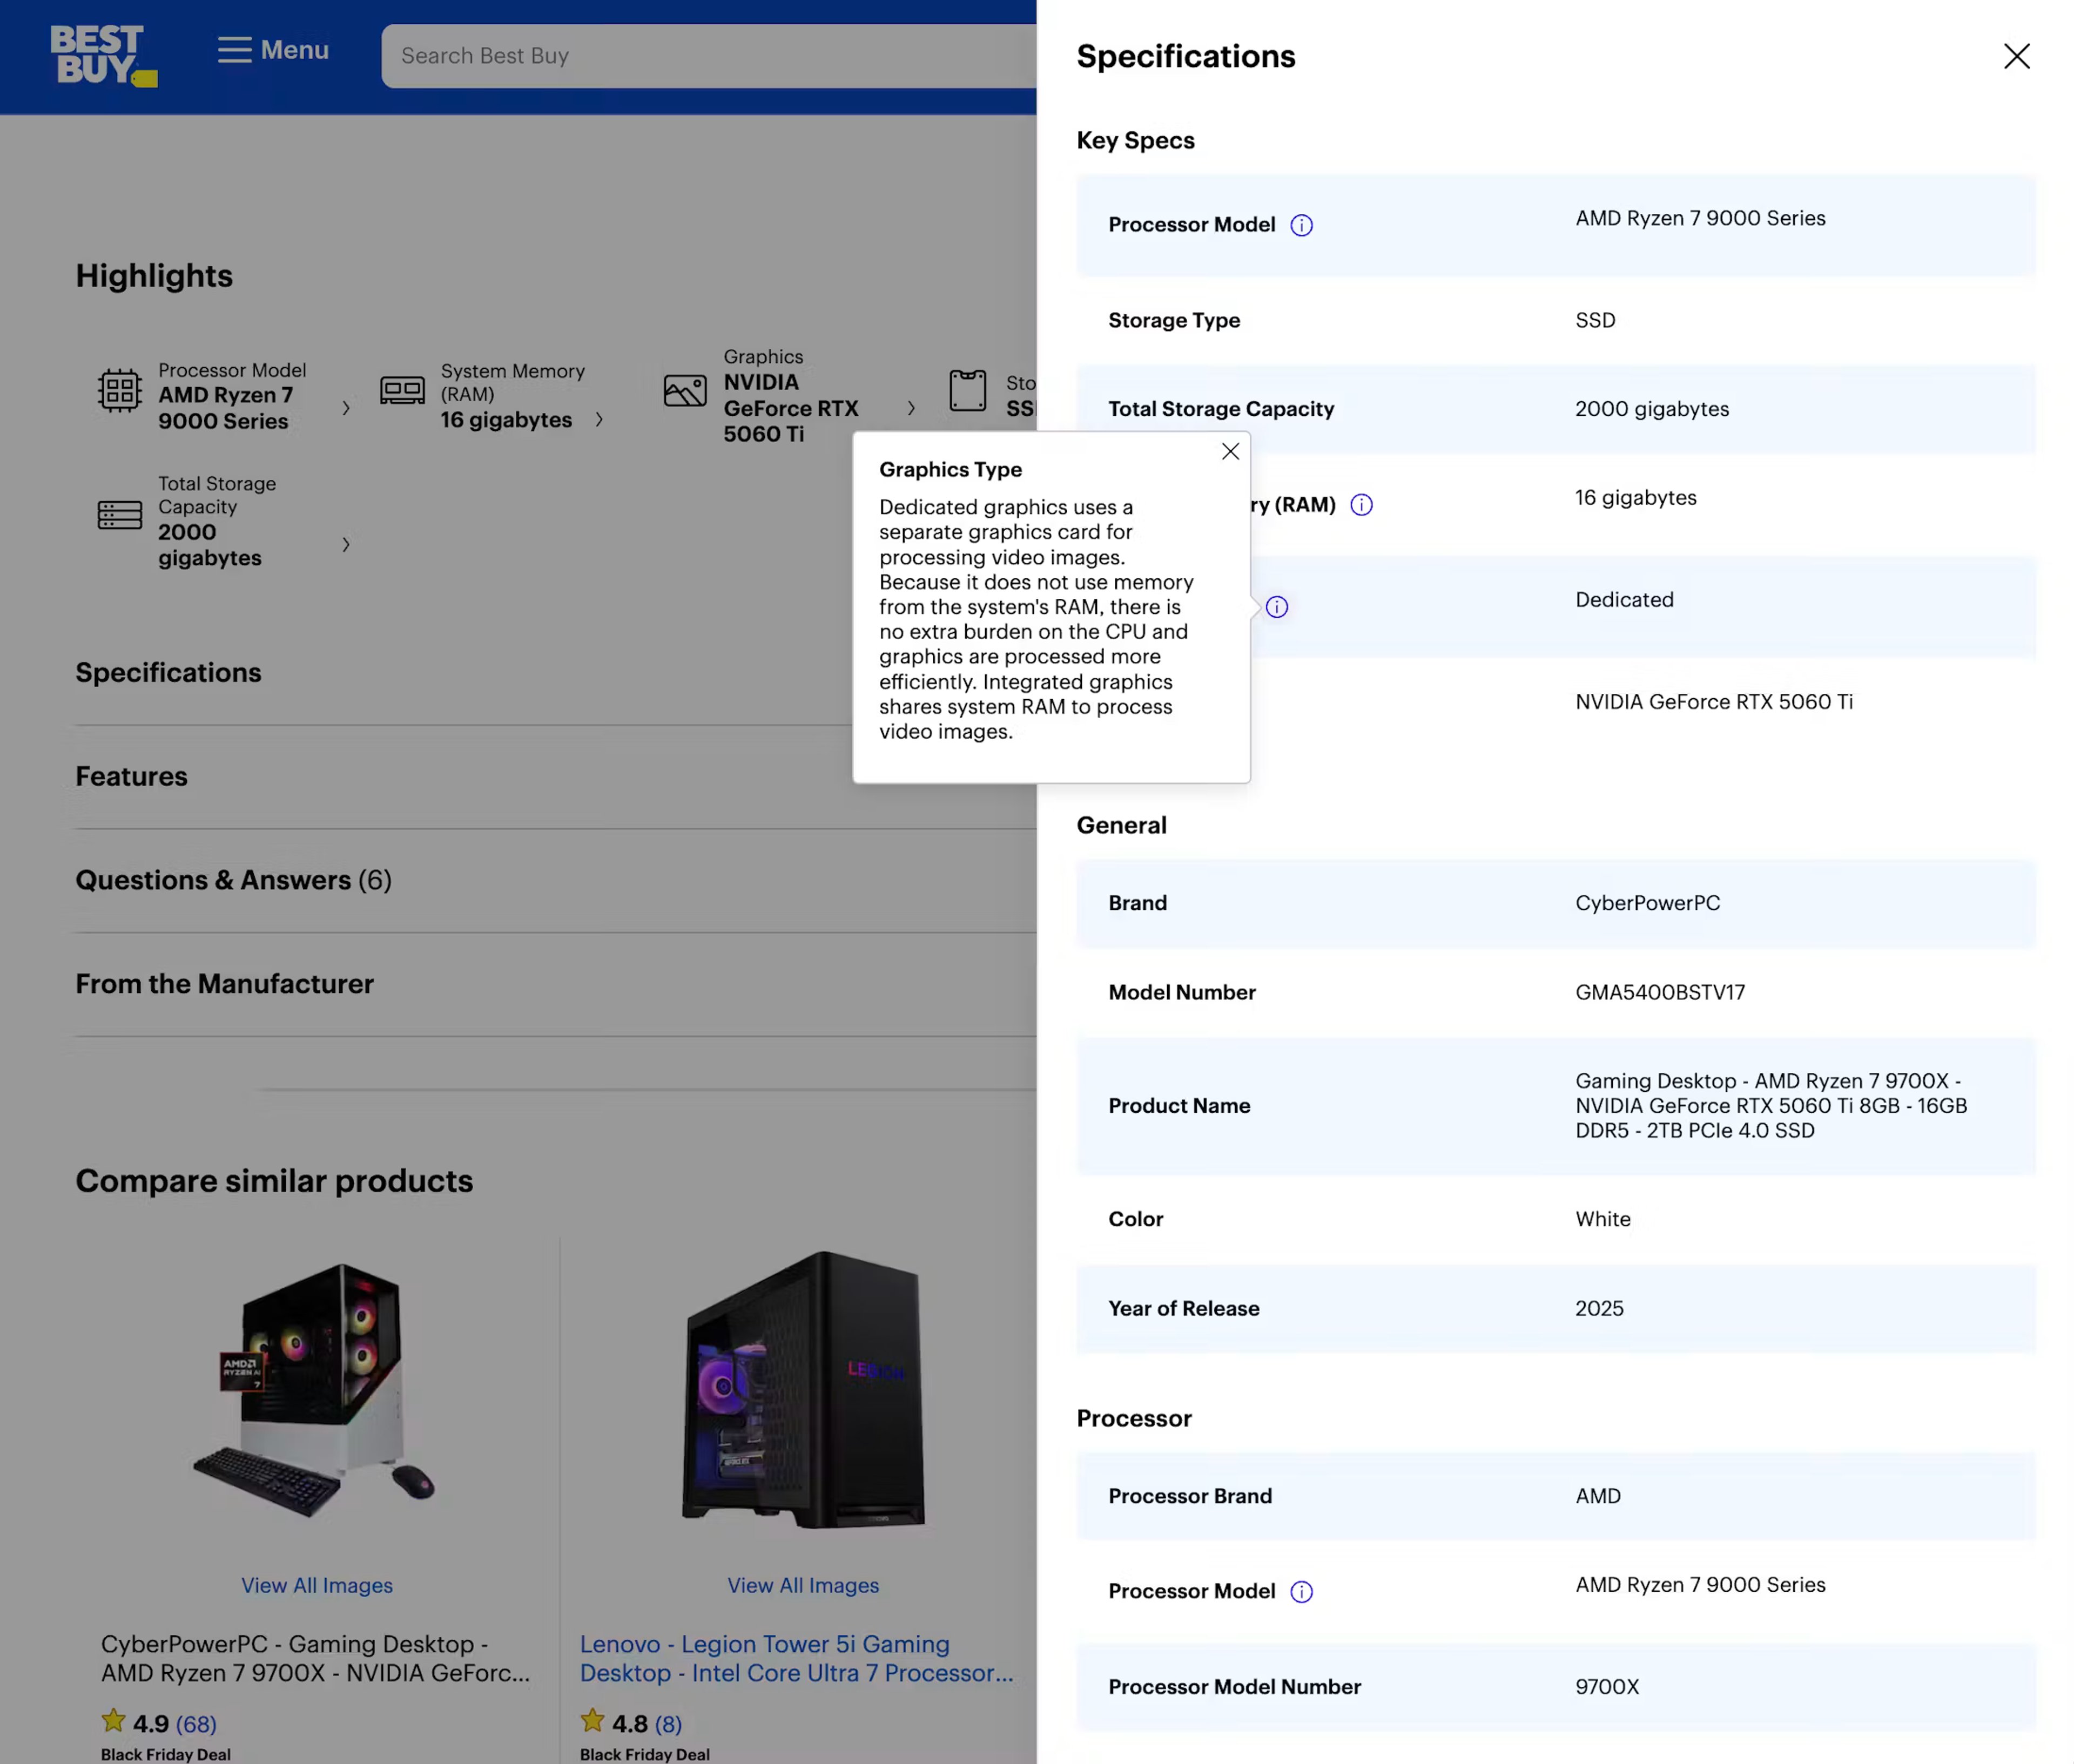
Task: Close the Graphics Type tooltip popup
Action: pyautogui.click(x=1230, y=451)
